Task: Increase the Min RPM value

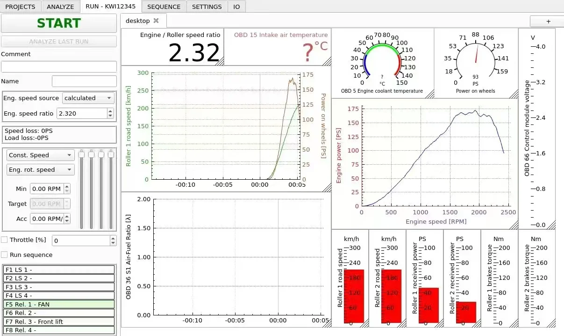Action: tap(67, 186)
